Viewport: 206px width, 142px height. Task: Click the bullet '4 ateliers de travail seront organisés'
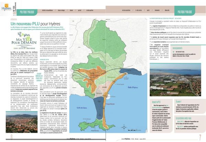pyautogui.click(x=175, y=38)
